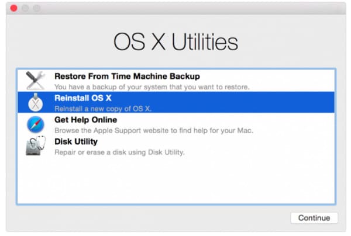Viewport: 351px width, 236px height.
Task: Select Restore From Time Machine Backup
Action: tap(127, 76)
